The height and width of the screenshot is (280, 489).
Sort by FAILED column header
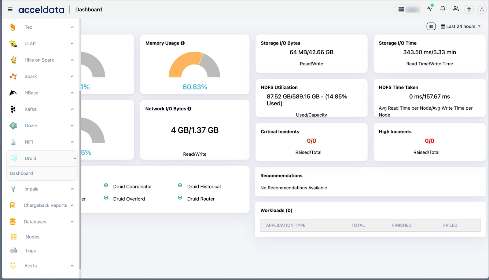click(x=450, y=225)
